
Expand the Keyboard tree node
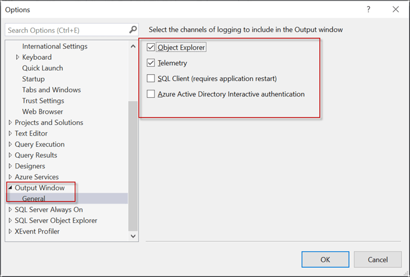18,57
